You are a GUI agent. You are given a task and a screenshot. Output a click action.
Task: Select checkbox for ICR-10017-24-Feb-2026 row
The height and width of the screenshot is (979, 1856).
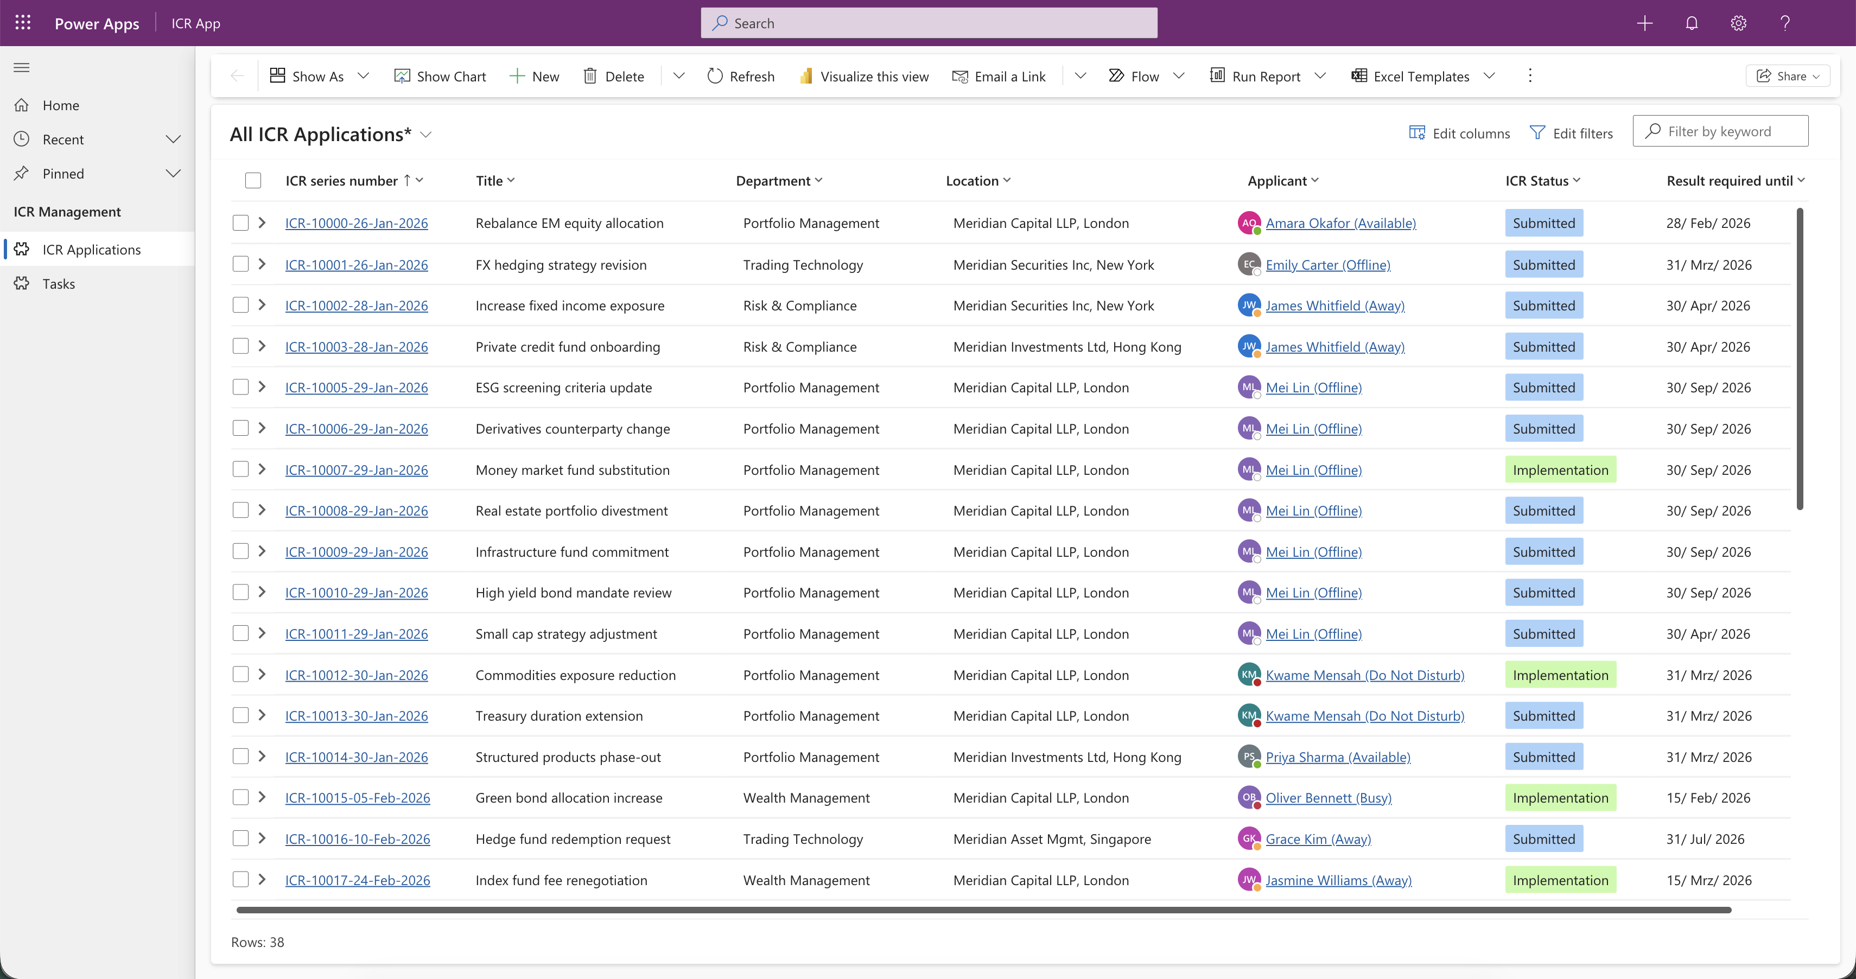point(240,880)
